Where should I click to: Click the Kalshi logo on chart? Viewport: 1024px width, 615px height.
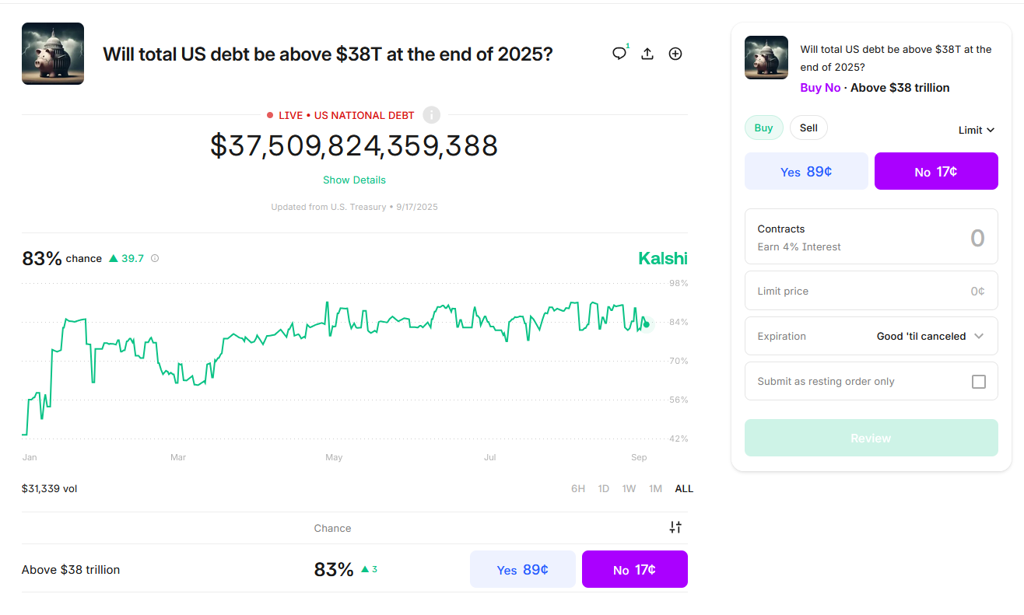[663, 258]
